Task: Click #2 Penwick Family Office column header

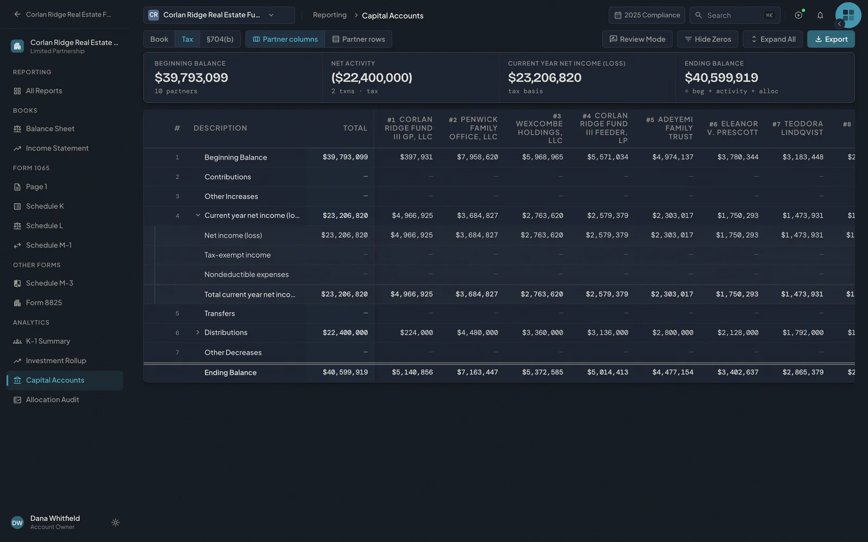Action: (473, 128)
